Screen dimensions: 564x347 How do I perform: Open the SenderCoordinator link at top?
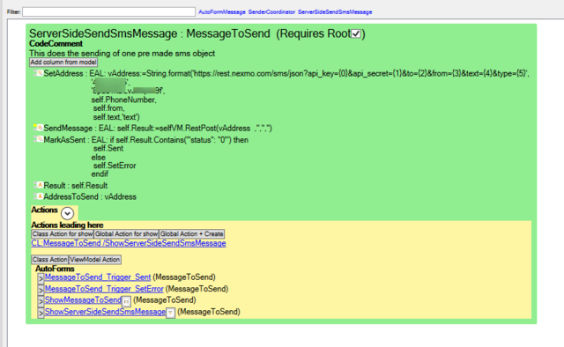271,11
